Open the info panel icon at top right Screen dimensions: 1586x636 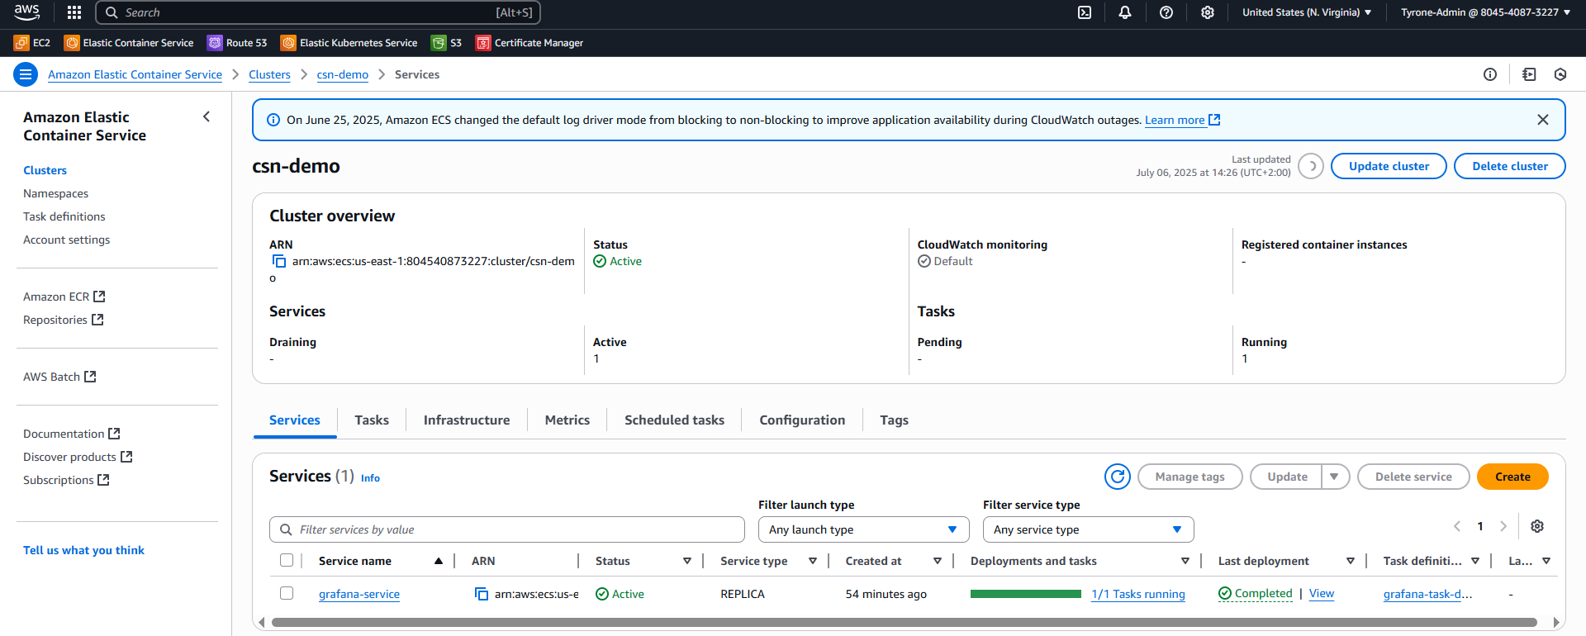[x=1490, y=74]
